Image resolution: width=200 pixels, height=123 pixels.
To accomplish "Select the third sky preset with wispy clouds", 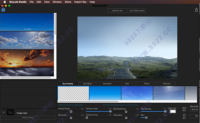I will point(137,93).
